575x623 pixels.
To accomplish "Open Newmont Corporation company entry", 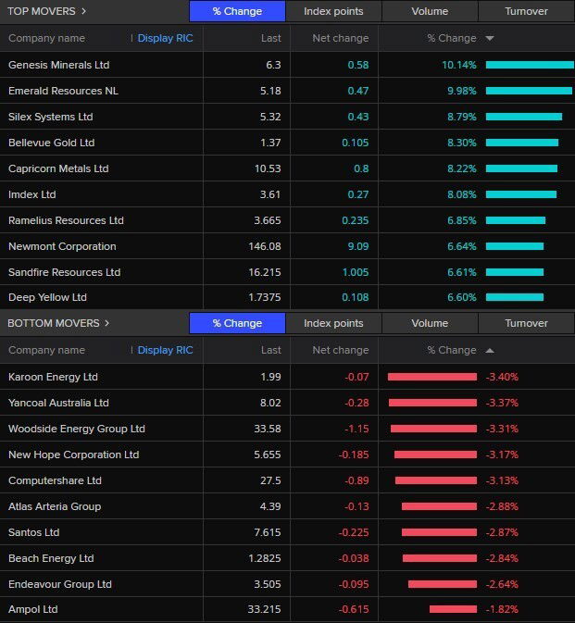I will [x=62, y=246].
